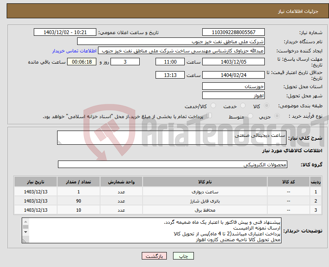Click the ردیف column header
329x267 pixels.
coord(316,182)
